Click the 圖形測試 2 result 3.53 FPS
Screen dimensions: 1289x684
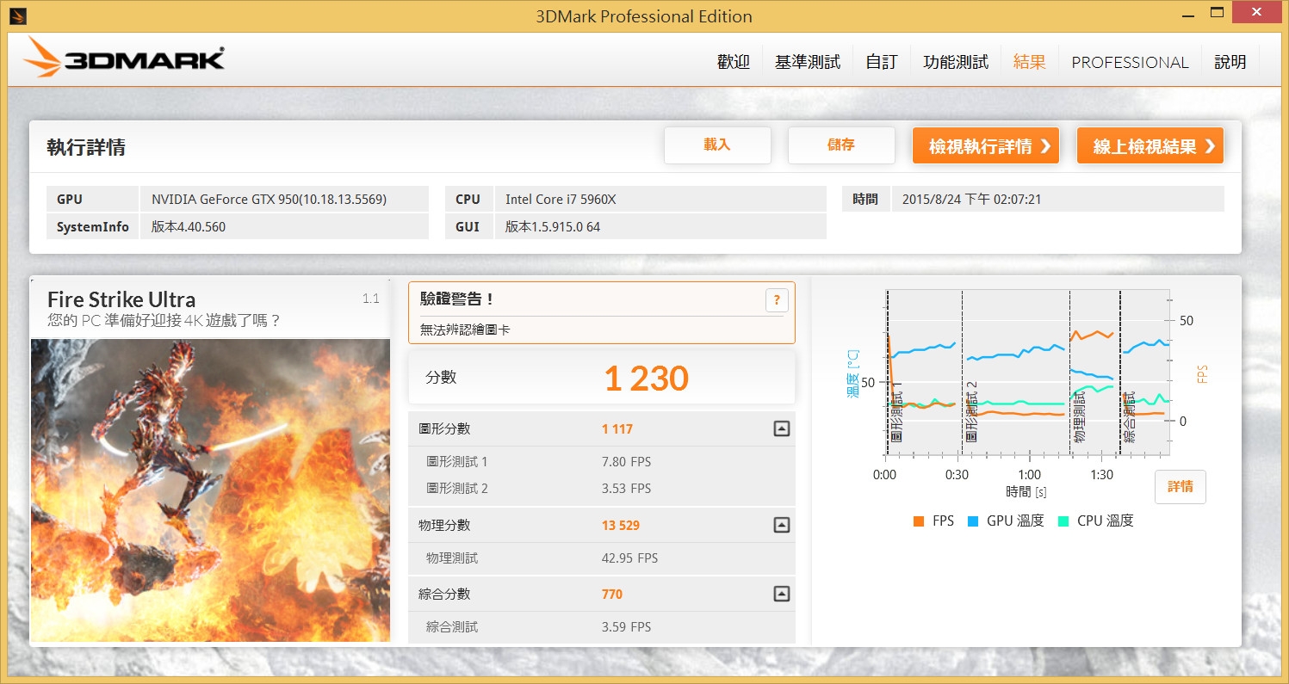[626, 489]
